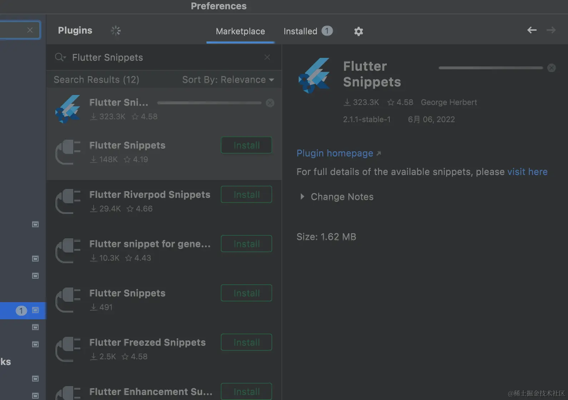
Task: Follow the visit here link
Action: click(527, 172)
